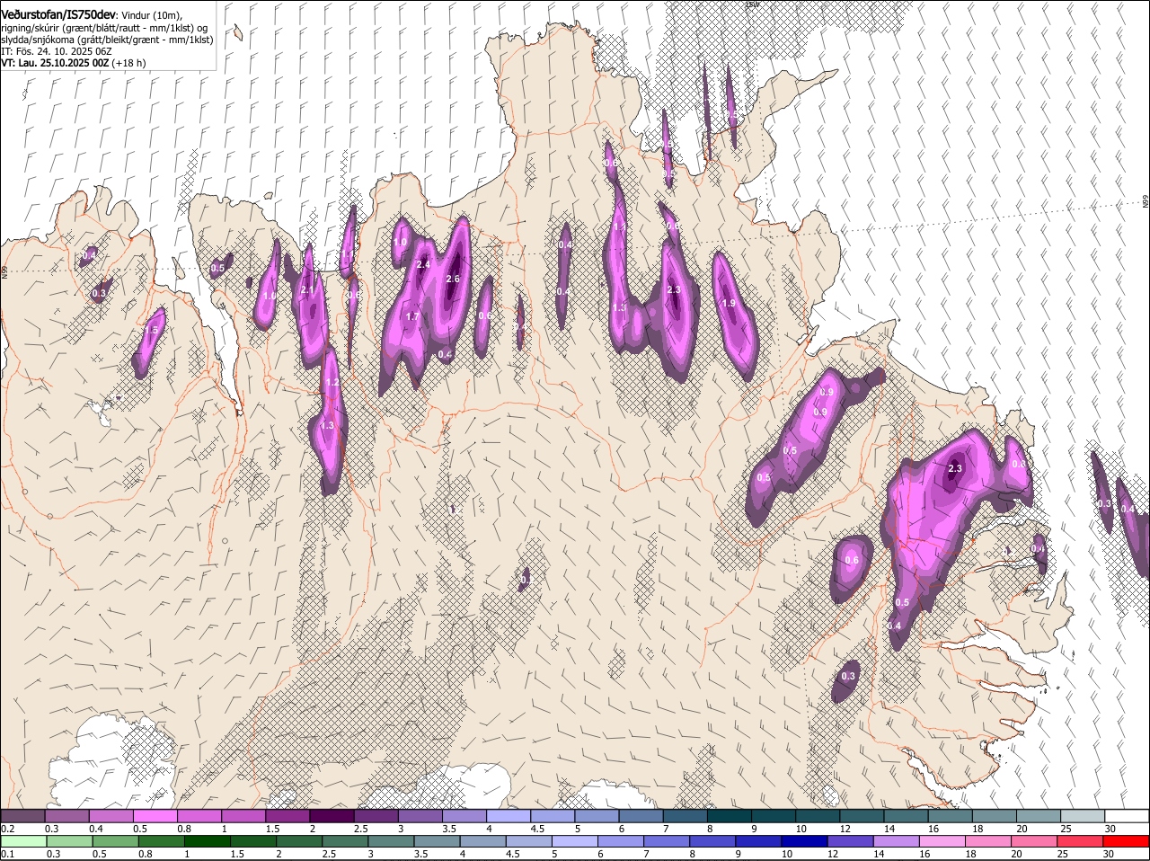Select the dark purple top swatch for 2–2.5

pyautogui.click(x=332, y=815)
